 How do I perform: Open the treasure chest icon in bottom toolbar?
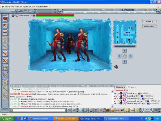click(x=108, y=110)
